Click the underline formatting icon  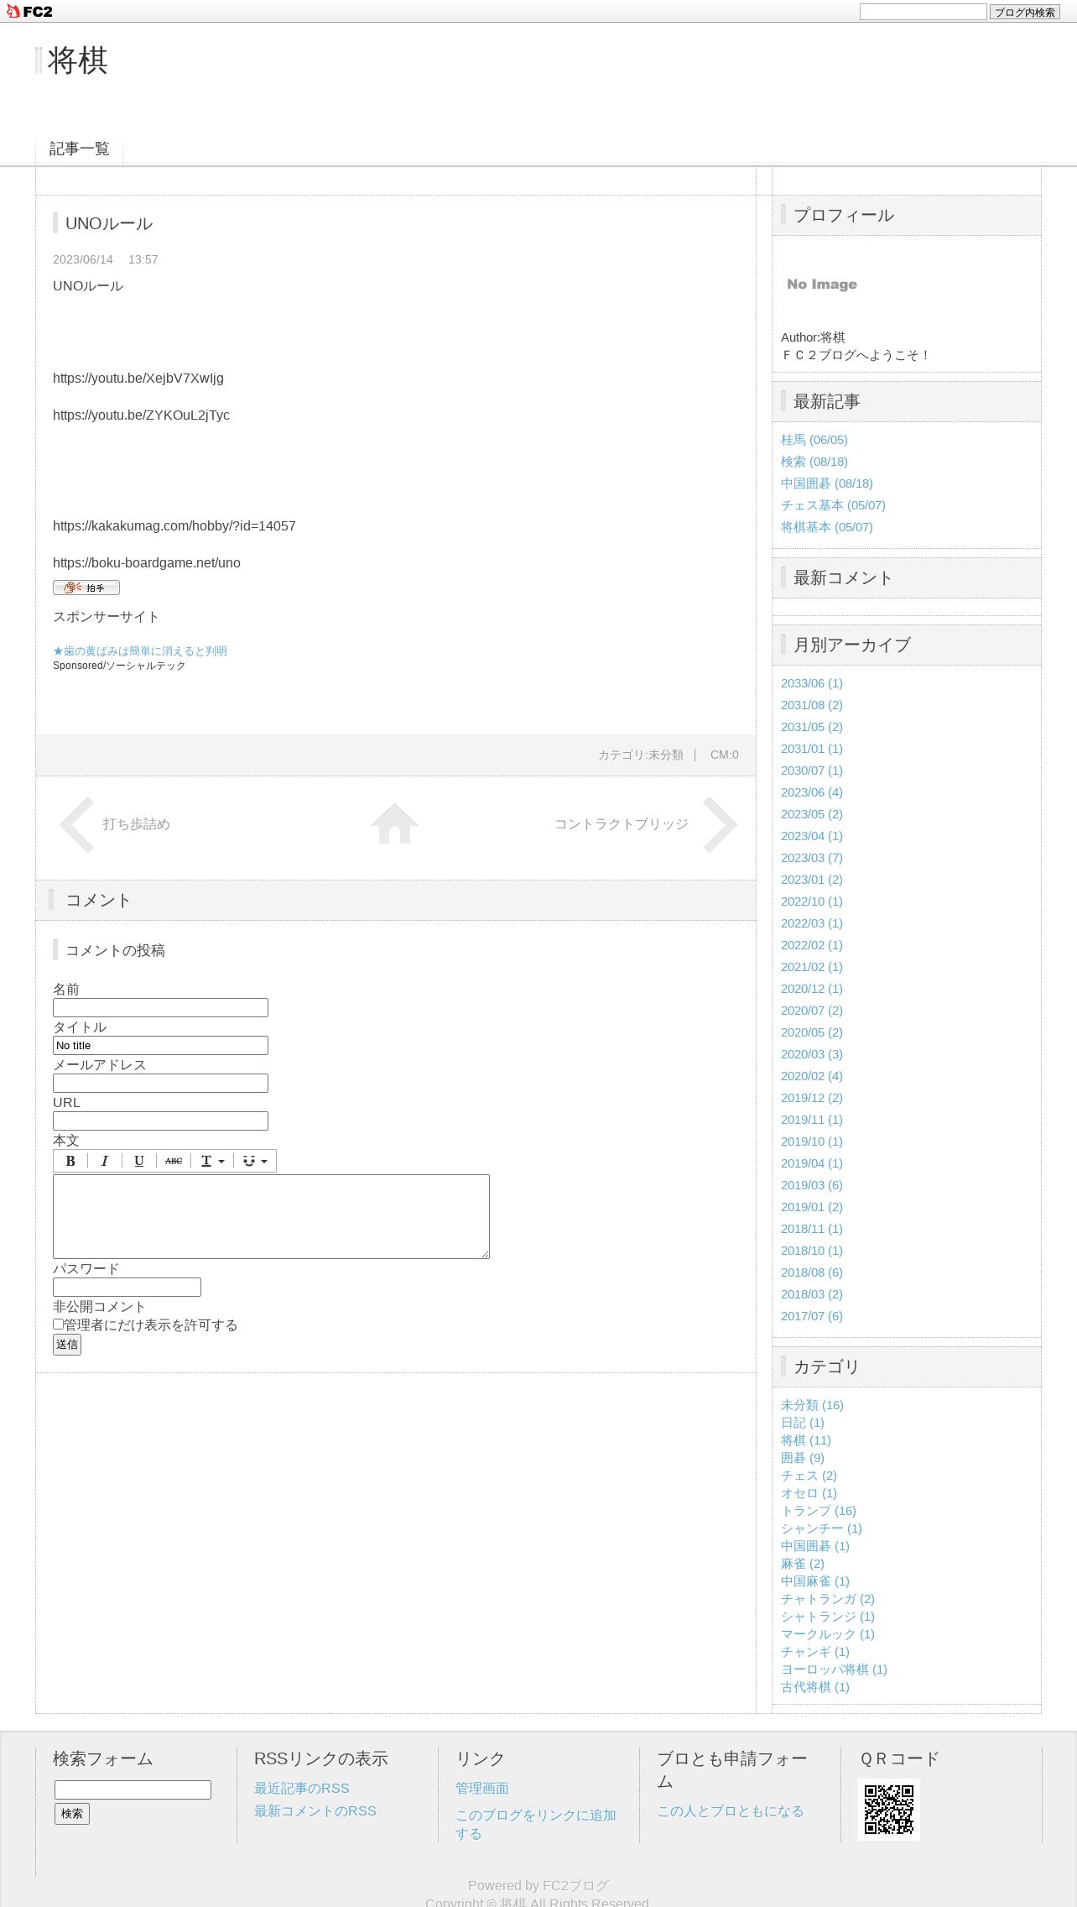point(139,1161)
